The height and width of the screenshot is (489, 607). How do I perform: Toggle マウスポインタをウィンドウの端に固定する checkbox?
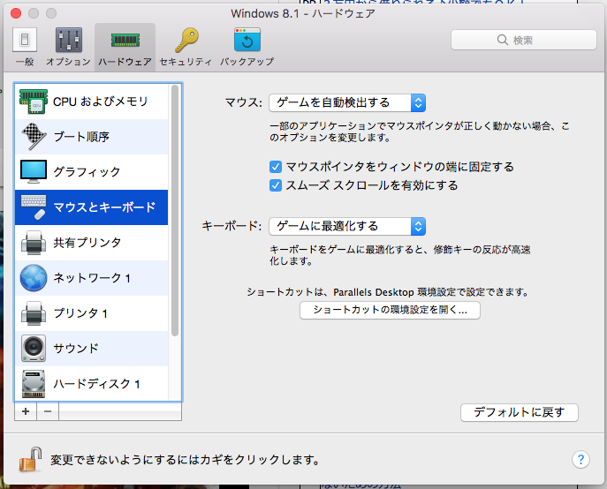(x=276, y=167)
